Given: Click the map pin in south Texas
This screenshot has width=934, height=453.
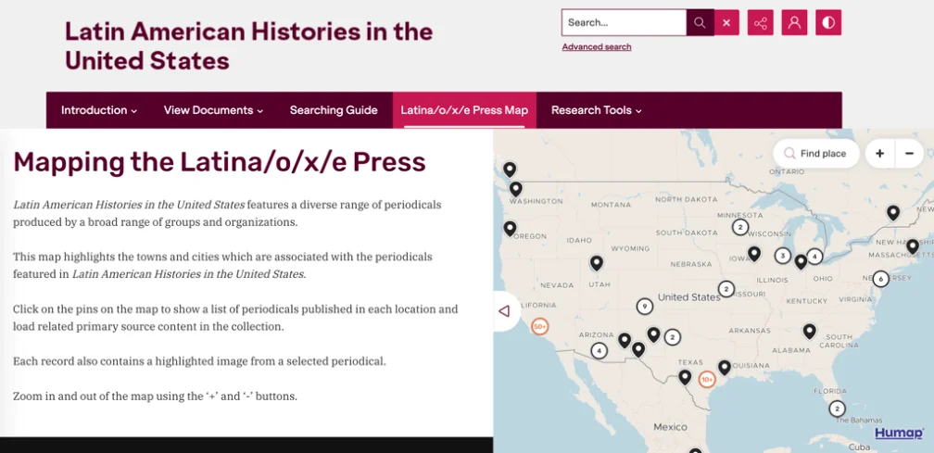Looking at the screenshot, I should [685, 377].
